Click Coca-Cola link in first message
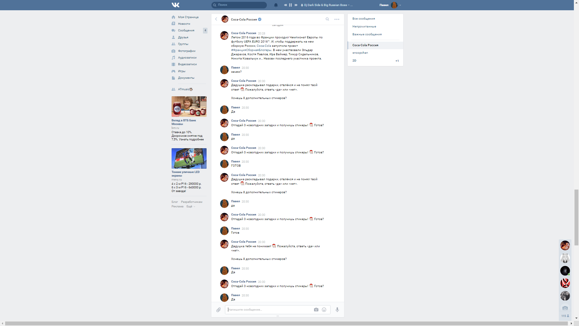The image size is (579, 326). [264, 46]
